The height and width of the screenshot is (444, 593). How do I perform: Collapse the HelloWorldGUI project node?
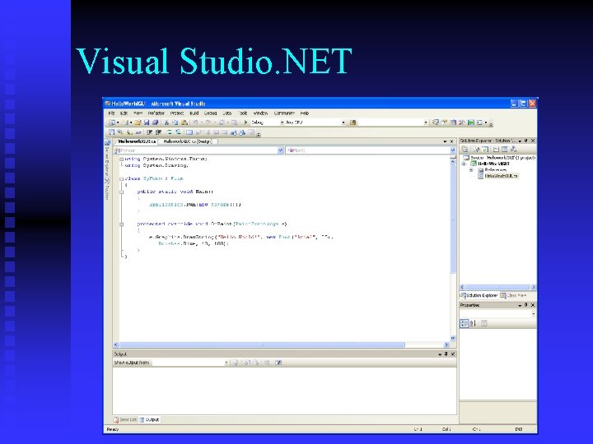click(x=464, y=164)
